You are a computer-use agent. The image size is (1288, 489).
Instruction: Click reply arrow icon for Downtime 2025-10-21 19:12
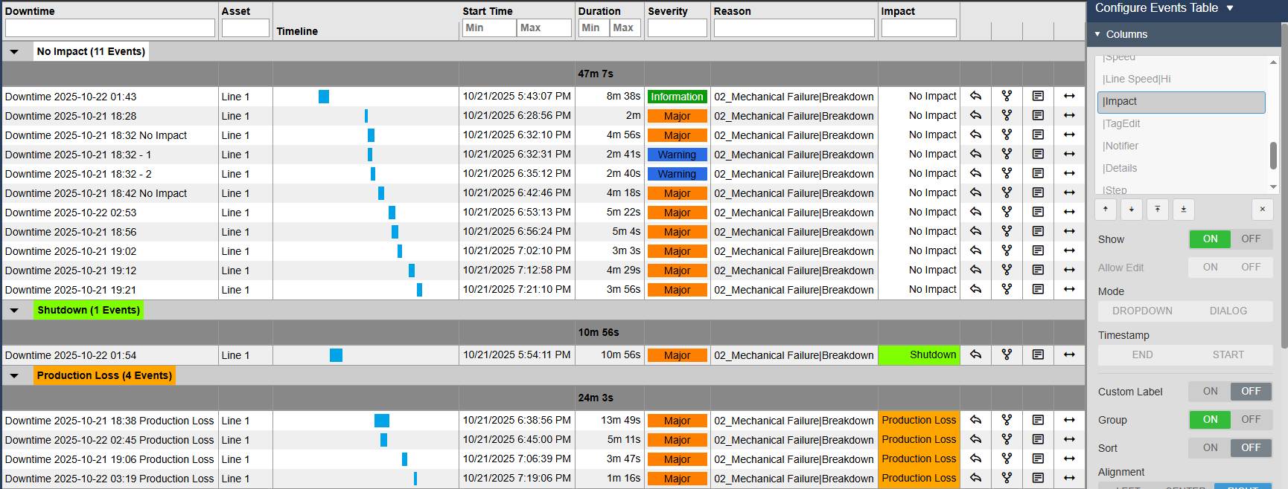click(x=975, y=270)
